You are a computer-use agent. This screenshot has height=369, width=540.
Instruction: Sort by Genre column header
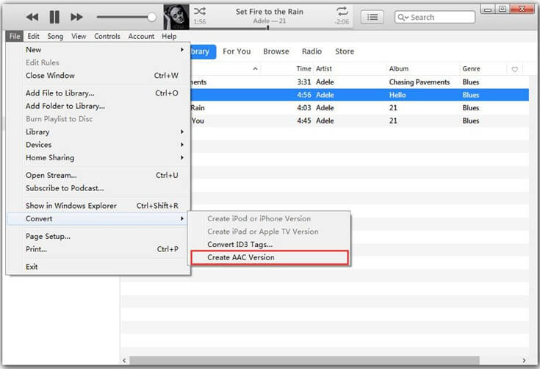point(471,68)
